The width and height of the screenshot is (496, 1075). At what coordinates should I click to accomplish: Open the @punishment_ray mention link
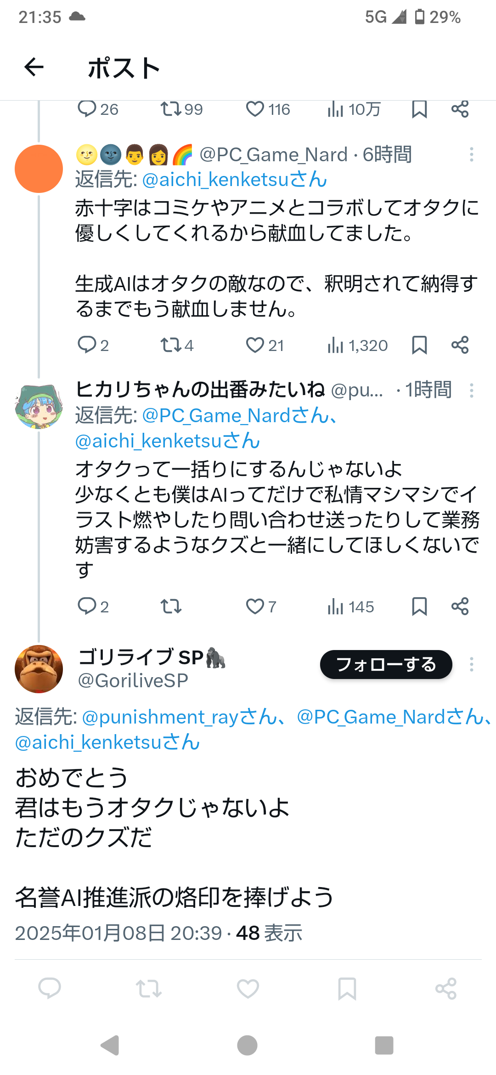pyautogui.click(x=180, y=717)
